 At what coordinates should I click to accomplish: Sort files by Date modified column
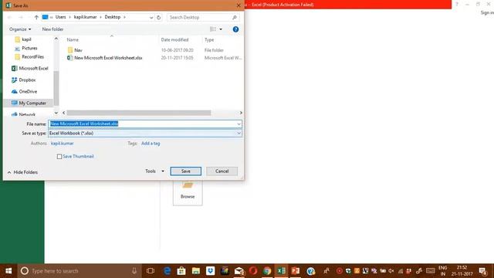pyautogui.click(x=174, y=39)
